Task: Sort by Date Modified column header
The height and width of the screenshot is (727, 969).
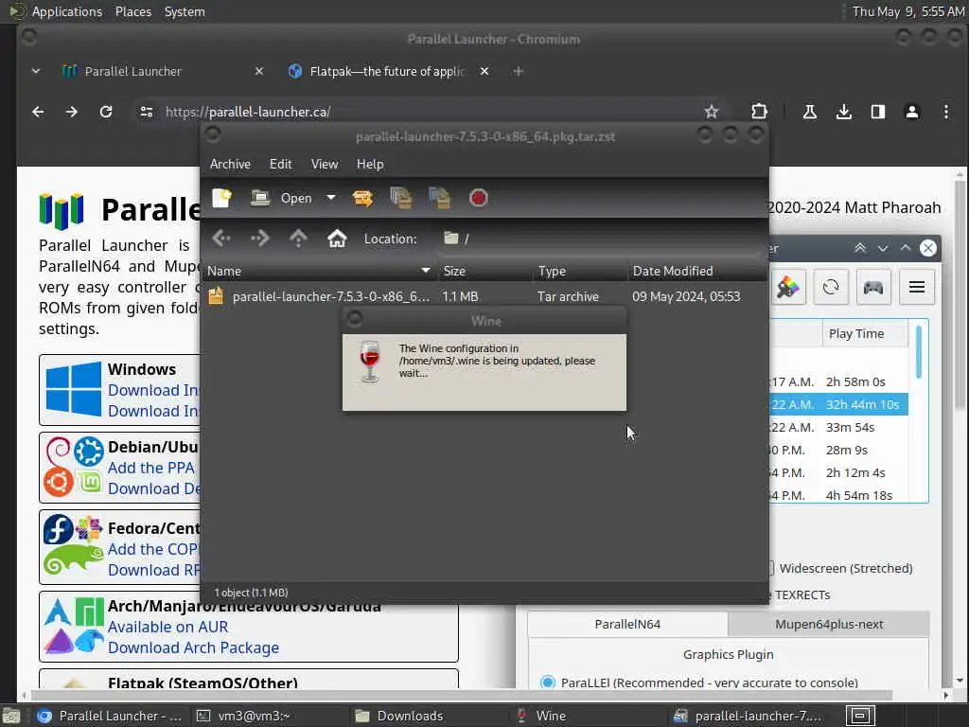Action: (697, 271)
